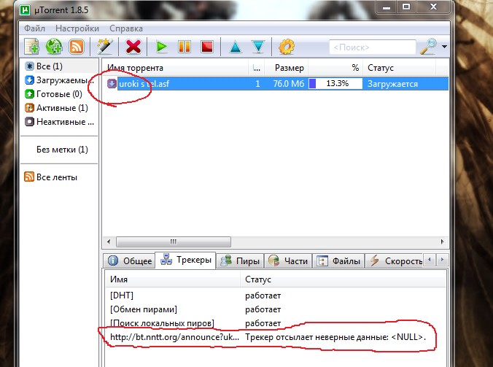The image size is (493, 367).
Task: Select the [Обмен пирами] tracker row
Action: [x=276, y=309]
